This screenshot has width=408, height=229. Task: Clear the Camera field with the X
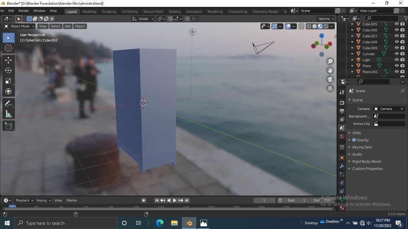coord(402,109)
